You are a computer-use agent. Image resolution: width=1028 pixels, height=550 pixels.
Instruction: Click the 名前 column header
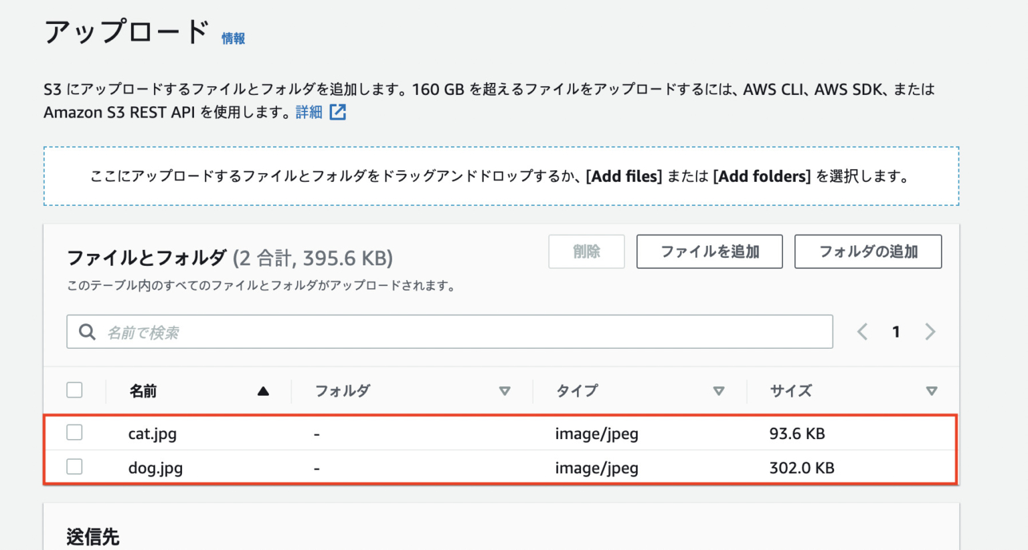tap(143, 390)
